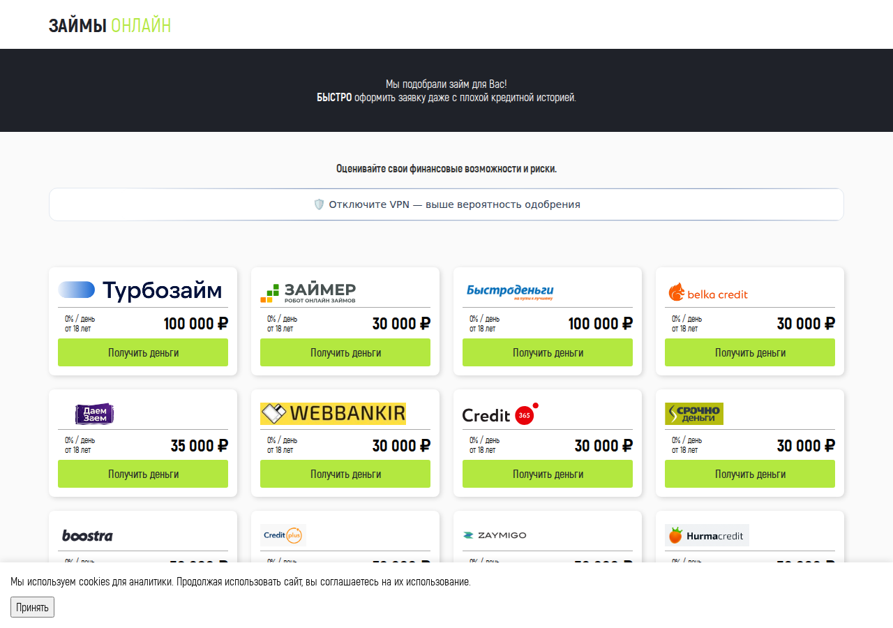The height and width of the screenshot is (628, 893).
Task: Click the Zaymigo logo
Action: tap(495, 535)
